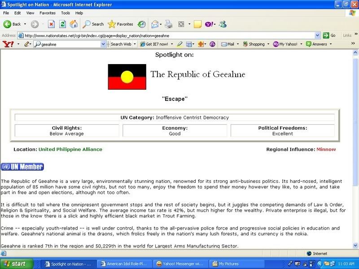This screenshot has width=359, height=269.
Task: Go to Home page icon
Action: tap(74, 24)
